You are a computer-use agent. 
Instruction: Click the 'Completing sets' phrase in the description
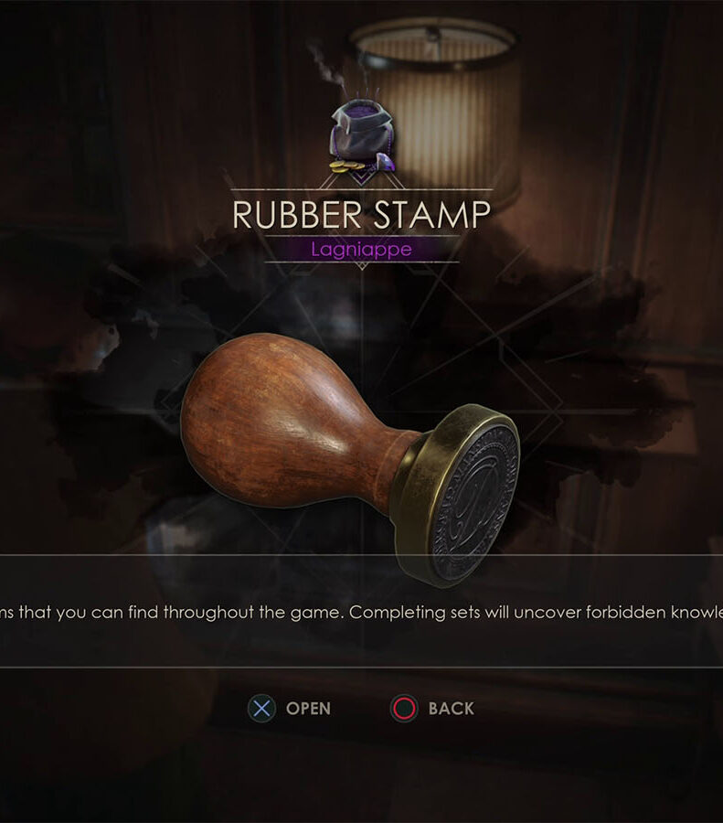pyautogui.click(x=413, y=613)
